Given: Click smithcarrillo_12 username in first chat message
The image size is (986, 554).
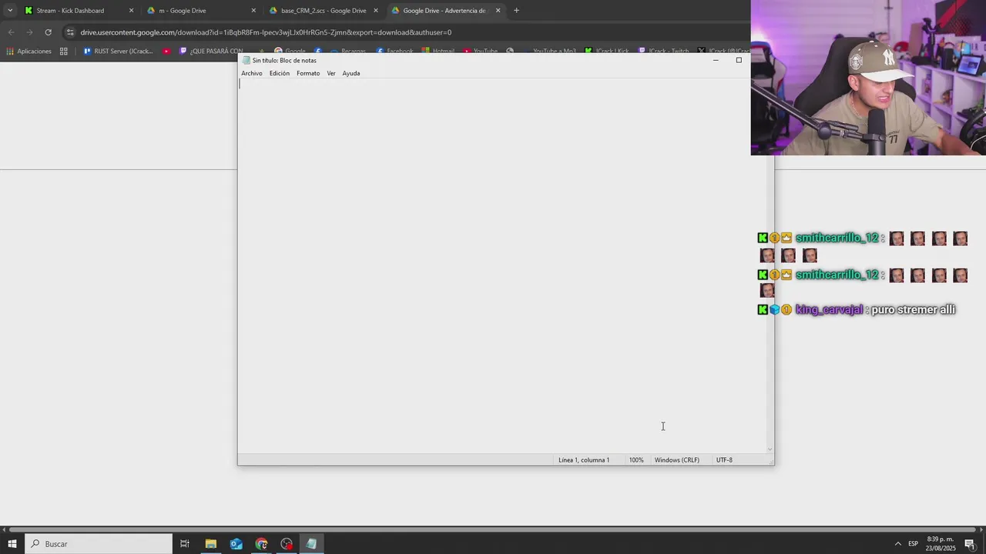Looking at the screenshot, I should click(x=837, y=239).
